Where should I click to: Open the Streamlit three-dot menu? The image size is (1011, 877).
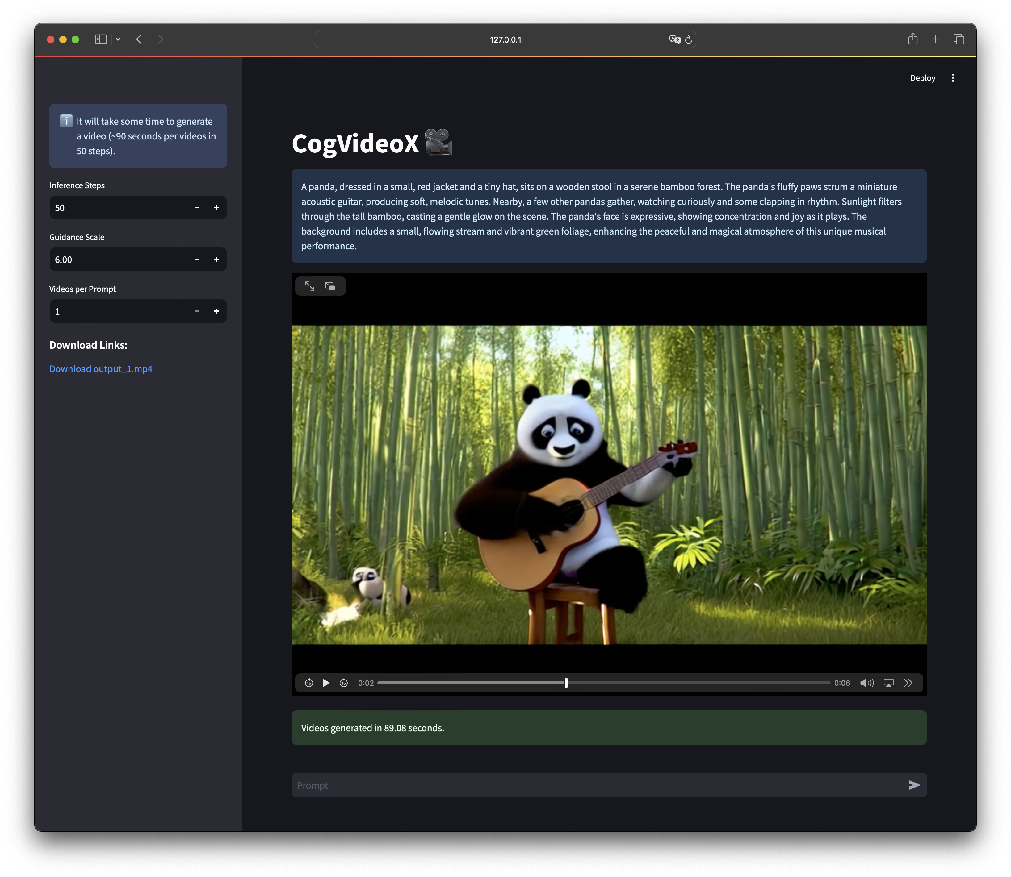pos(953,78)
